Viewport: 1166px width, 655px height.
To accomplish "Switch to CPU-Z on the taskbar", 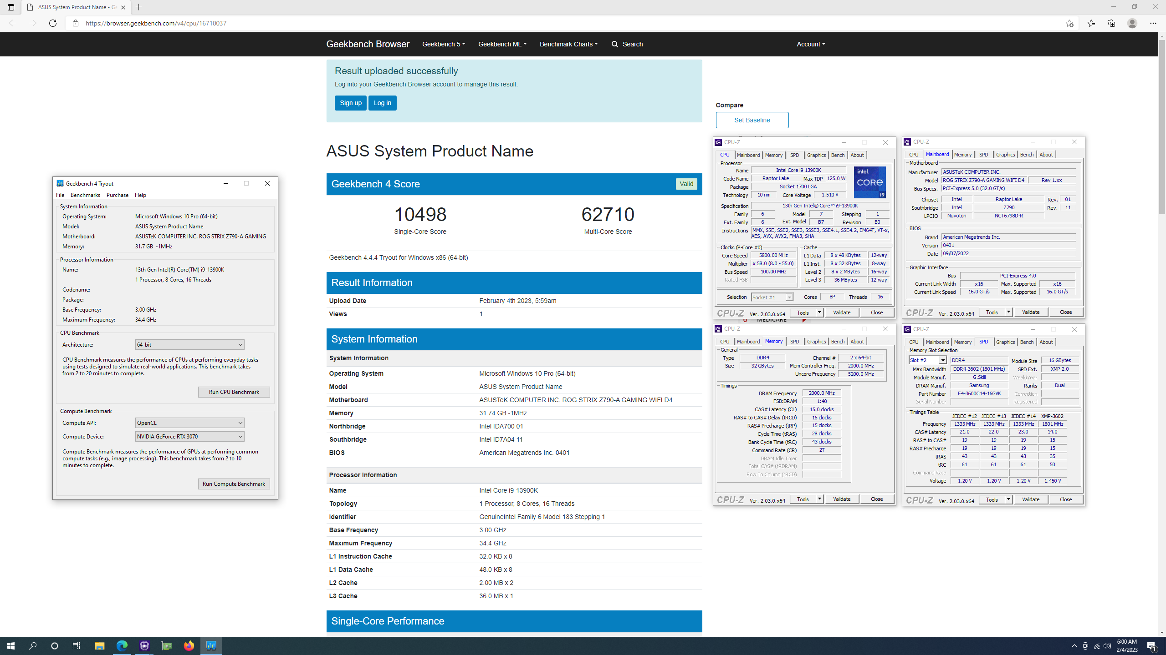I will click(144, 646).
